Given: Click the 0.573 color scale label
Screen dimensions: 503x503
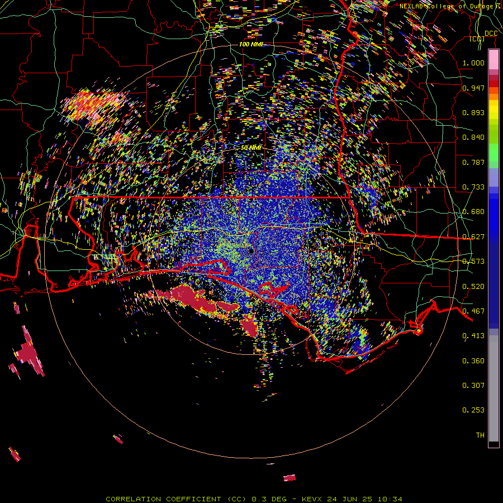Looking at the screenshot, I should point(473,262).
